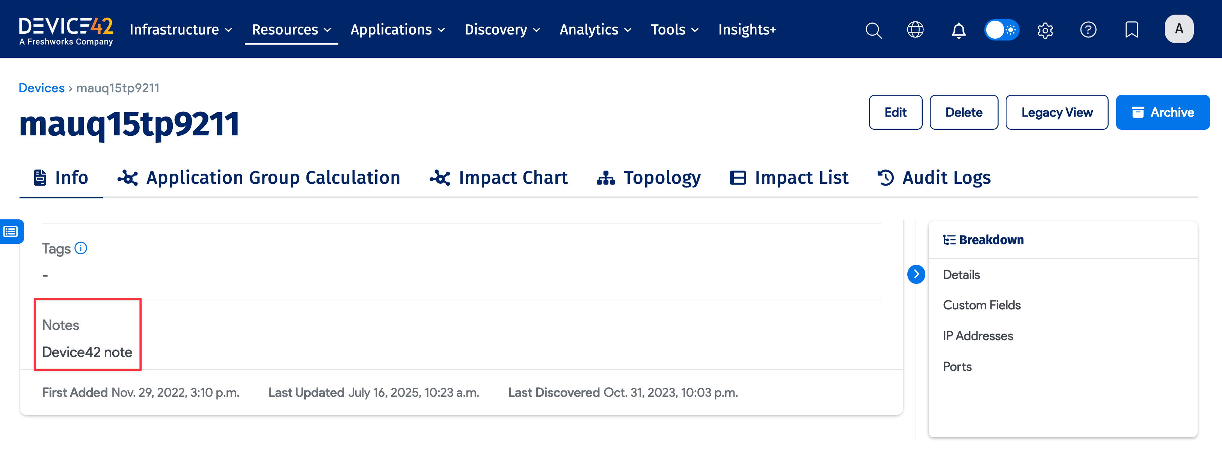Collapse the Breakdown panel with blue chevron
Screen dimensions: 1222x450
(x=916, y=274)
